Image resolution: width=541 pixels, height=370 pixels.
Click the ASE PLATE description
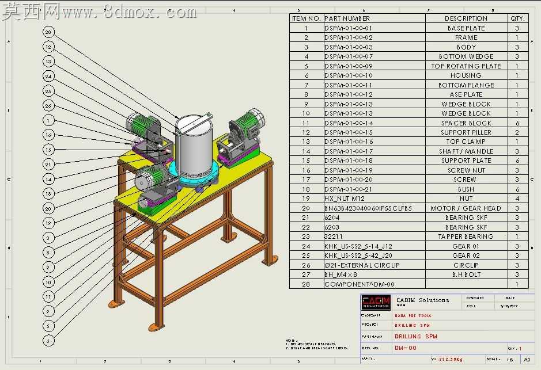point(467,94)
